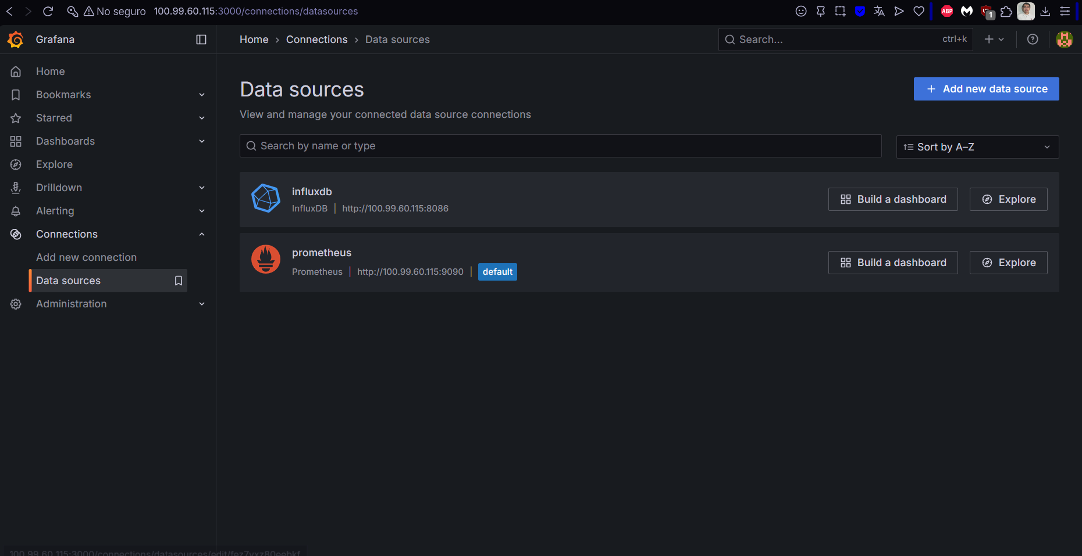Expand the Dashboards section chevron
The height and width of the screenshot is (556, 1082).
tap(202, 141)
